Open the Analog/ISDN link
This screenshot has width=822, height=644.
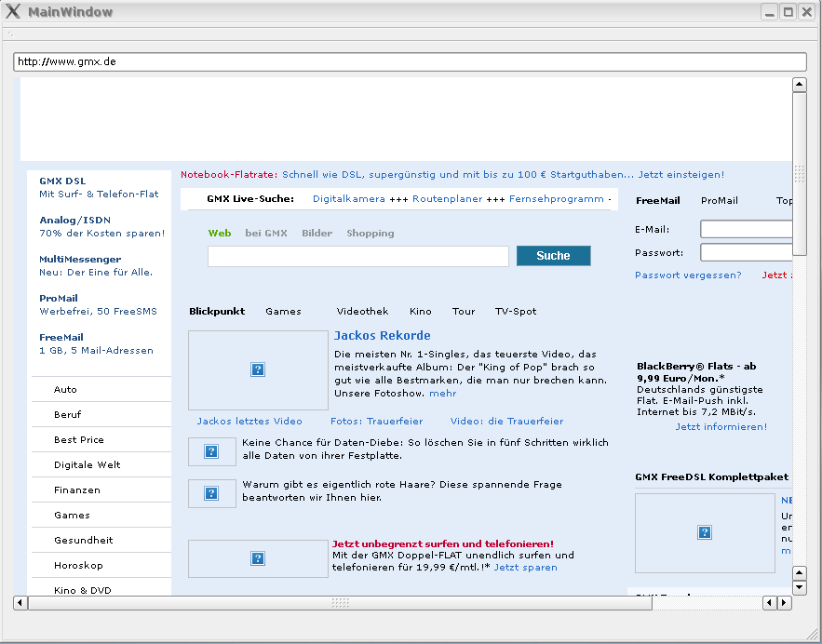pyautogui.click(x=75, y=220)
